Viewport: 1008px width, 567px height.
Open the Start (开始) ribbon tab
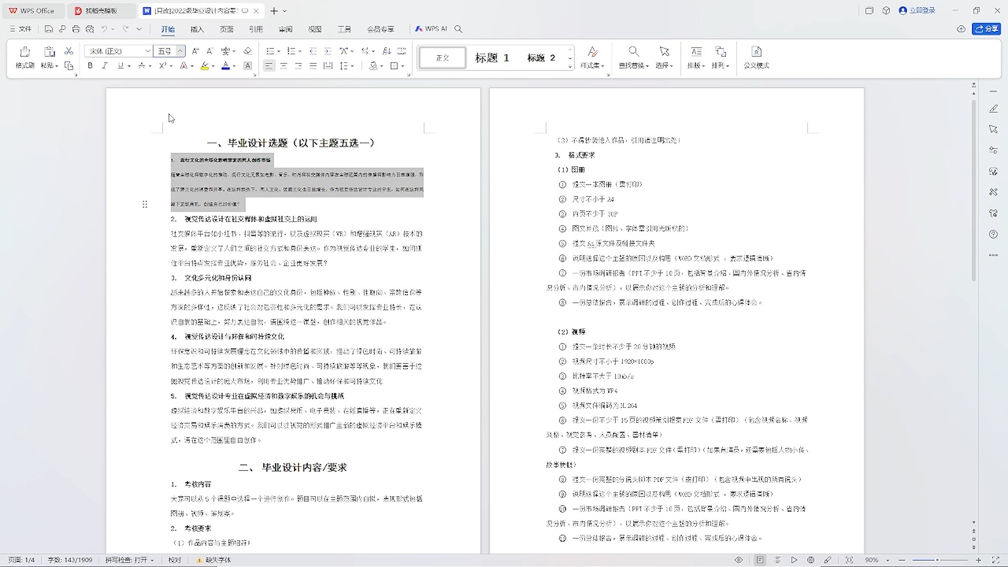168,29
